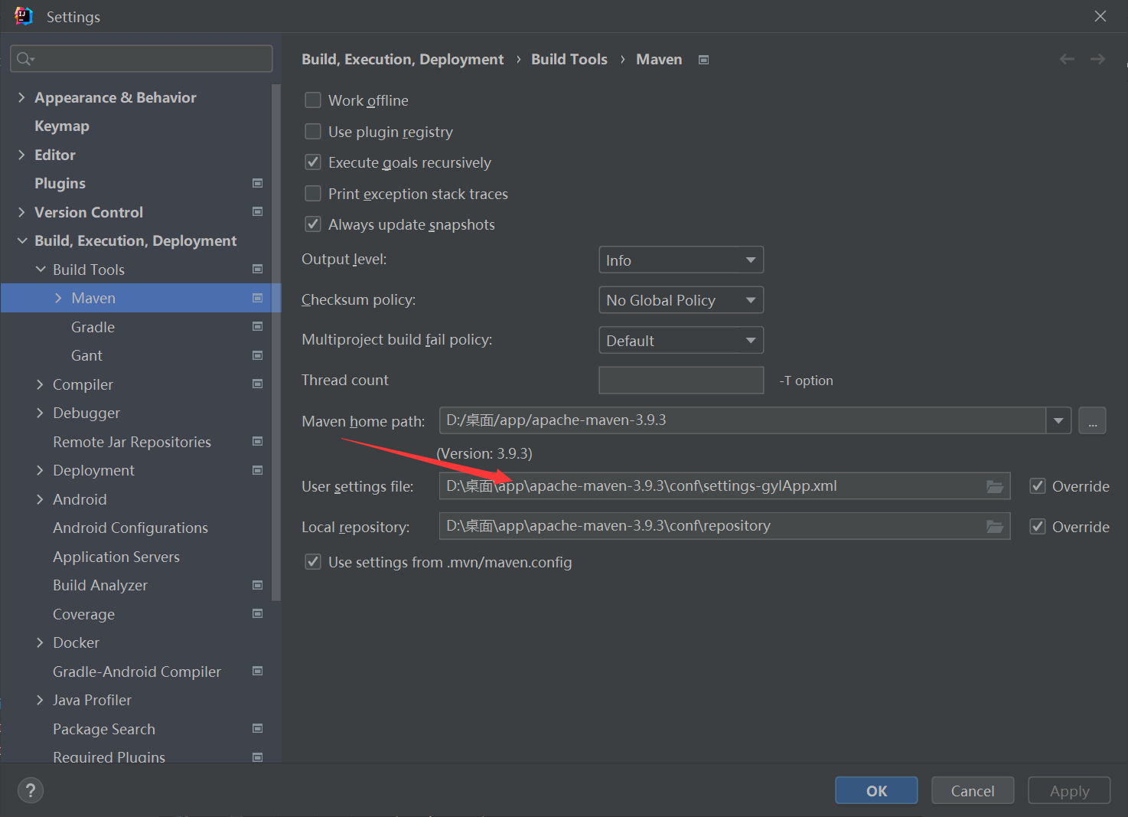1128x817 pixels.
Task: Browse for Local repository folder icon
Action: click(995, 526)
